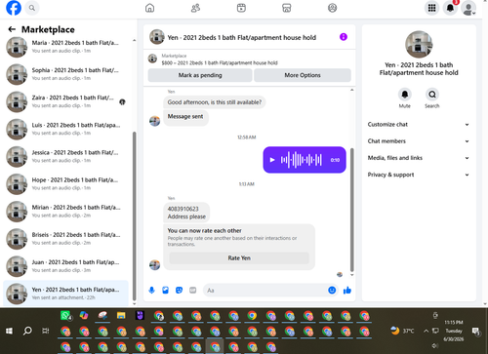
Task: Click the '4083910623 Address please' message
Action: pos(186,213)
